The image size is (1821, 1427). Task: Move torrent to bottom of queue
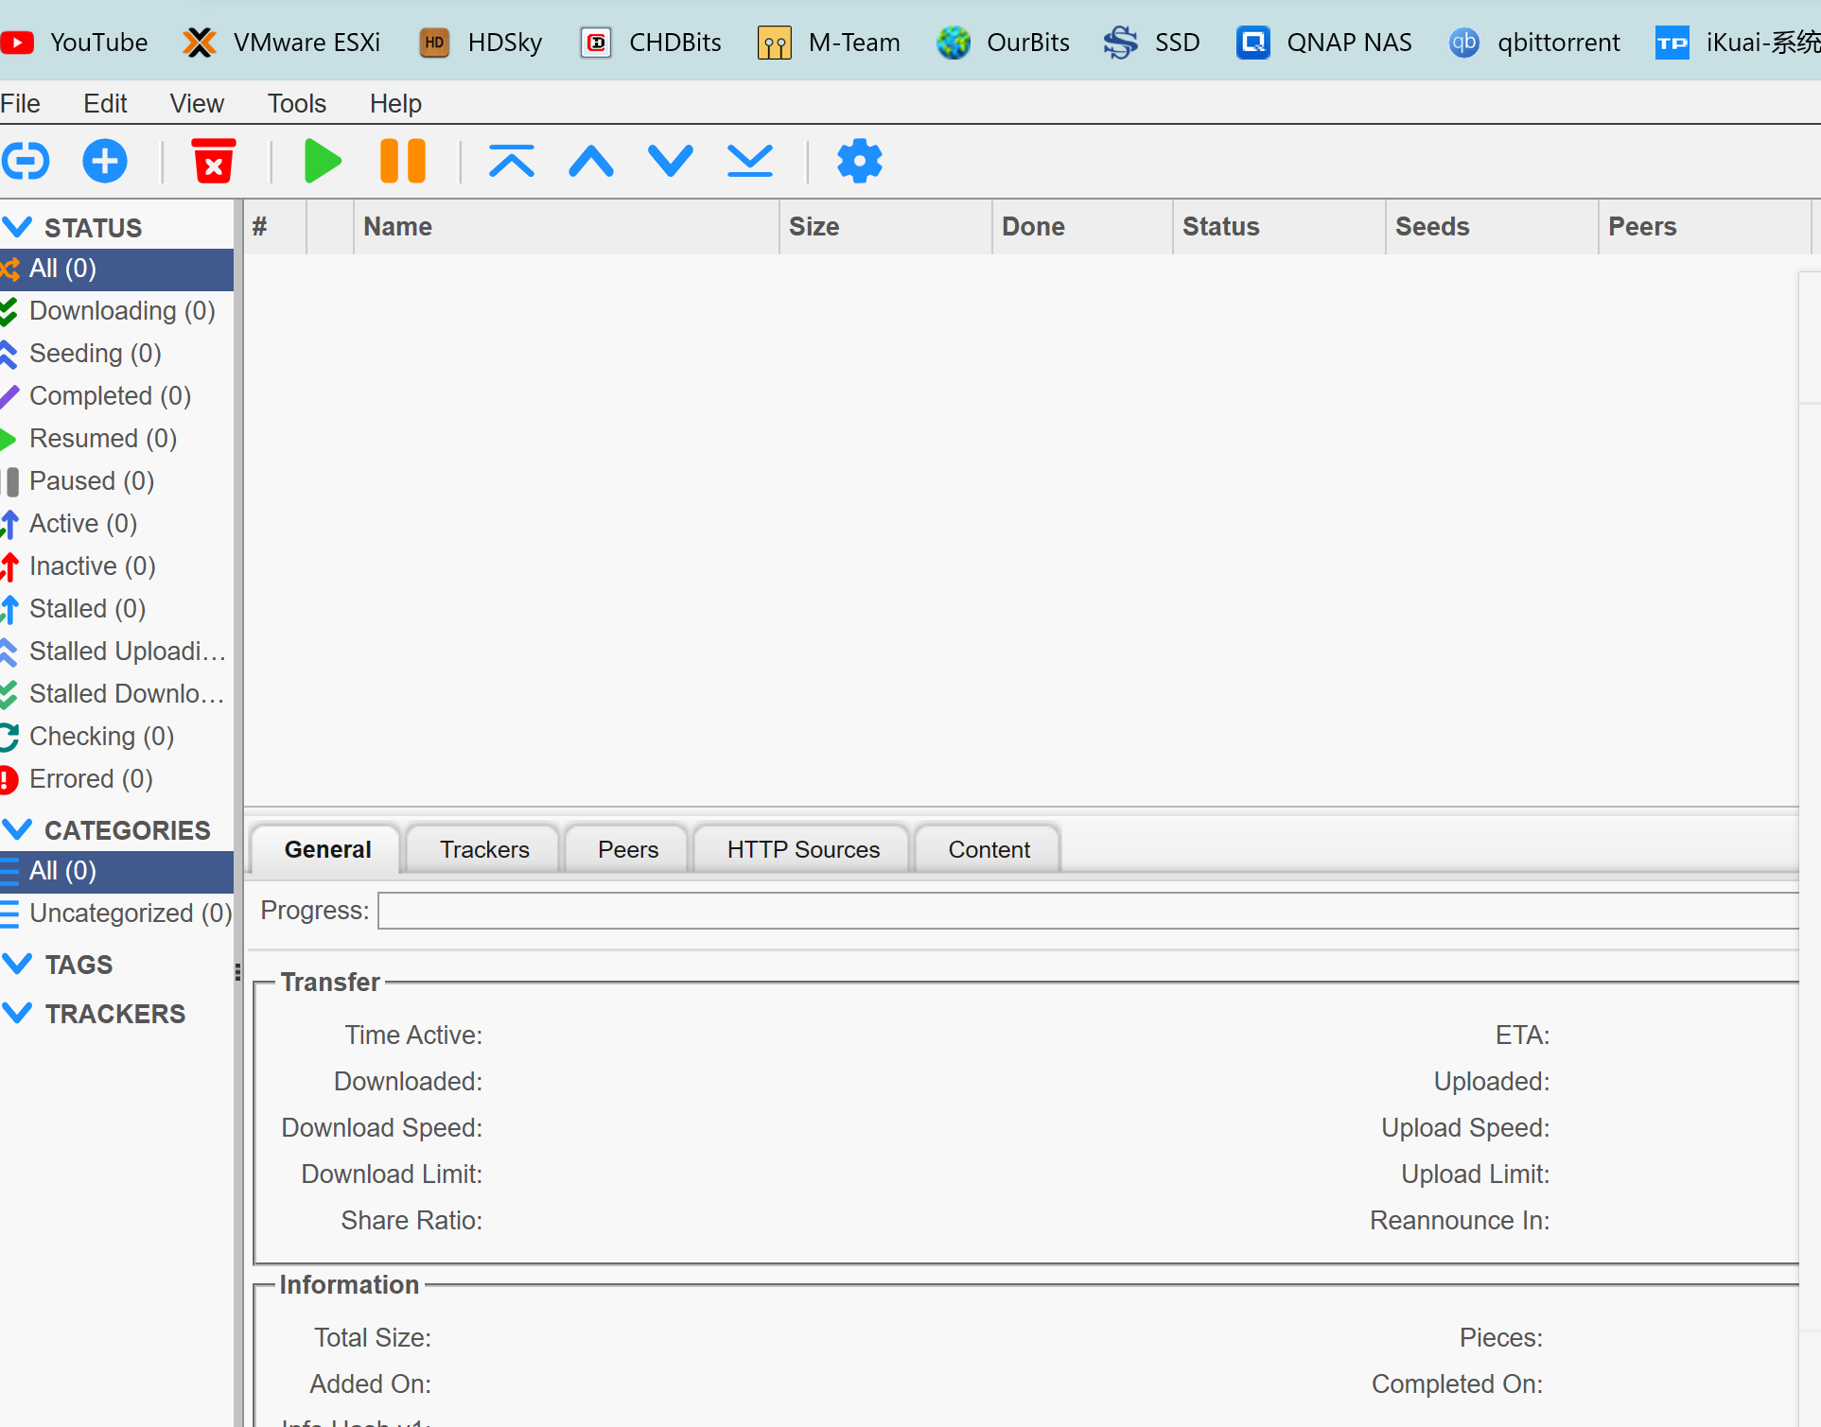click(750, 161)
